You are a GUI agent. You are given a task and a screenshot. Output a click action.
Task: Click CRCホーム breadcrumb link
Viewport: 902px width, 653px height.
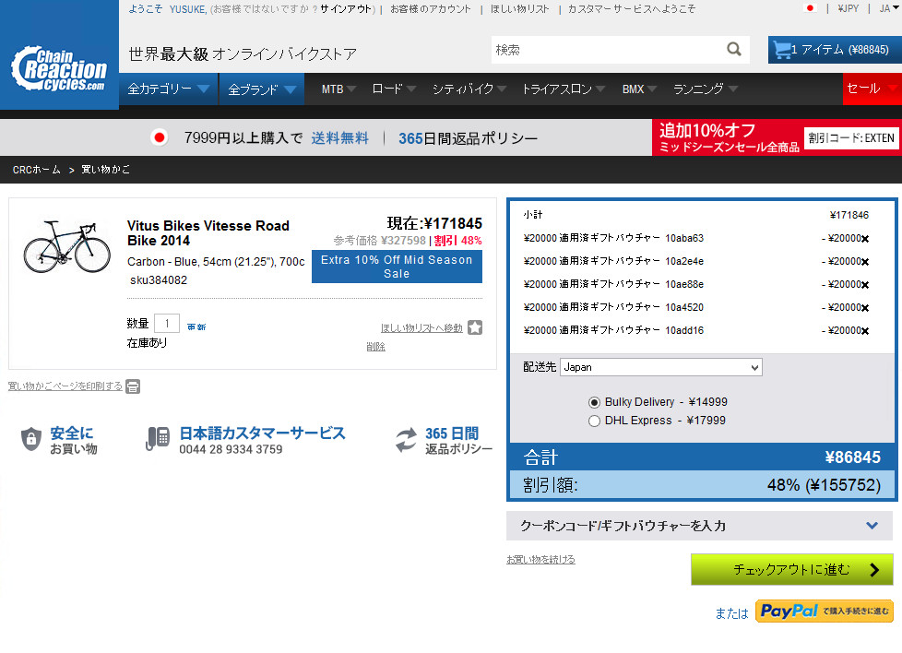click(36, 170)
